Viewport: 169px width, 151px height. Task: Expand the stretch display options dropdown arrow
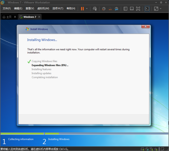pos(161,8)
